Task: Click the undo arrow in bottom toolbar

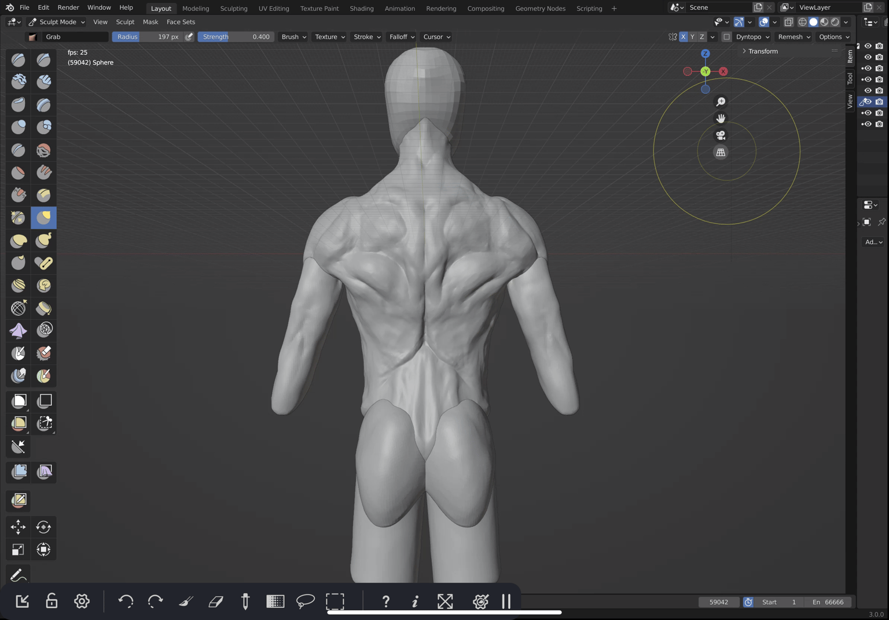Action: pos(126,601)
